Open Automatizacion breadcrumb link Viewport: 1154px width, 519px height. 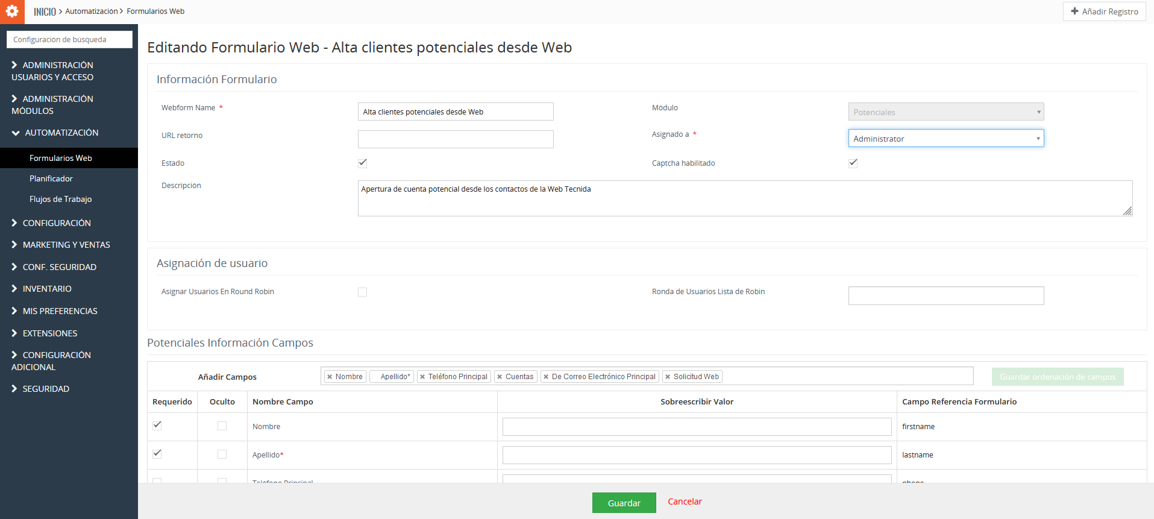(92, 11)
